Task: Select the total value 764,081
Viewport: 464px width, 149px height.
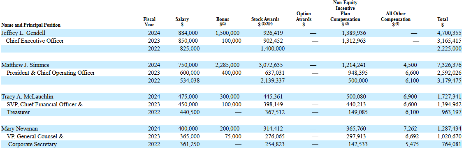Action: (x=451, y=144)
